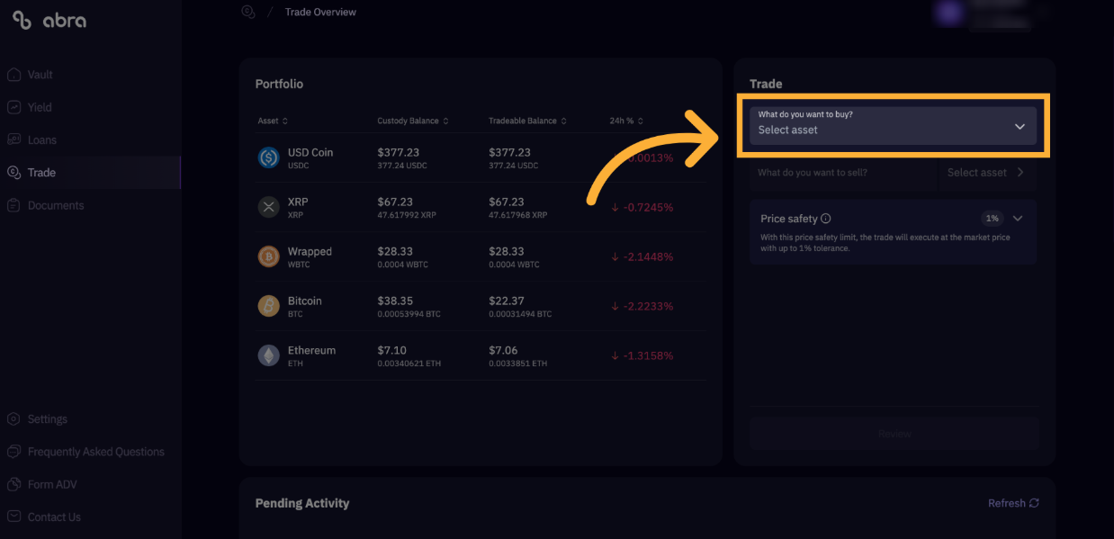The image size is (1114, 539).
Task: Click the buy asset dropdown chevron
Action: (x=1020, y=127)
